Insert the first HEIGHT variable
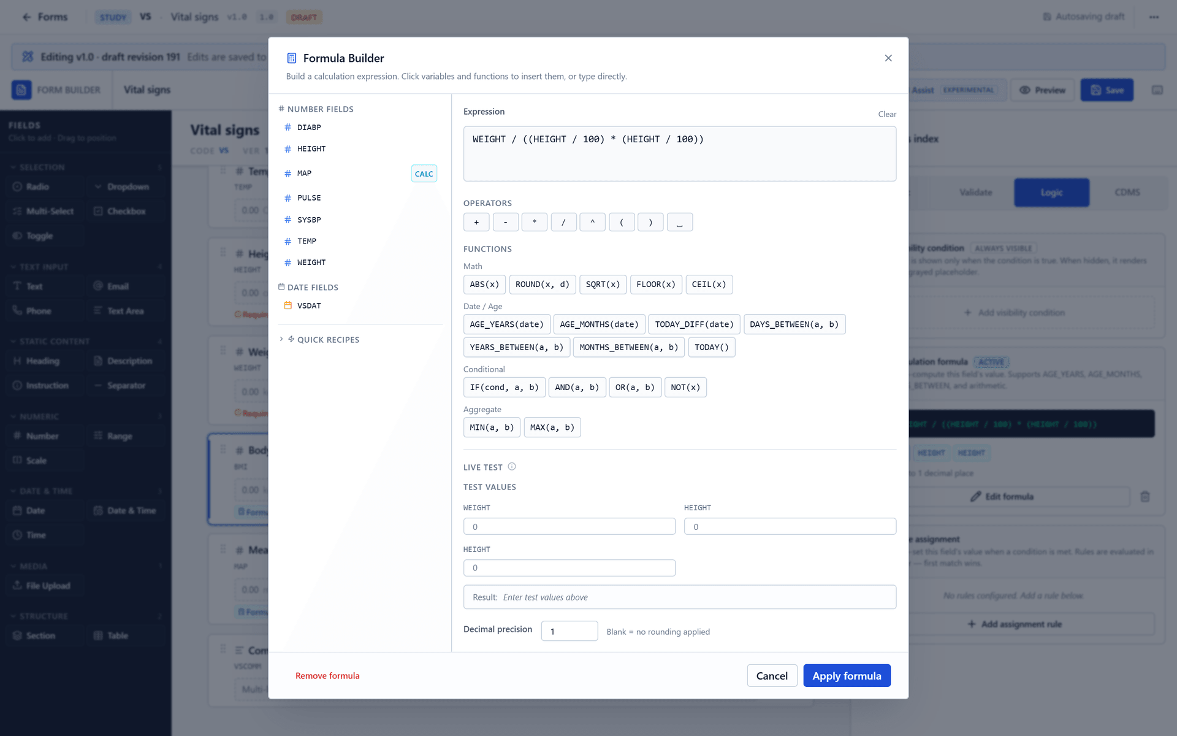Viewport: 1177px width, 736px height. click(360, 149)
